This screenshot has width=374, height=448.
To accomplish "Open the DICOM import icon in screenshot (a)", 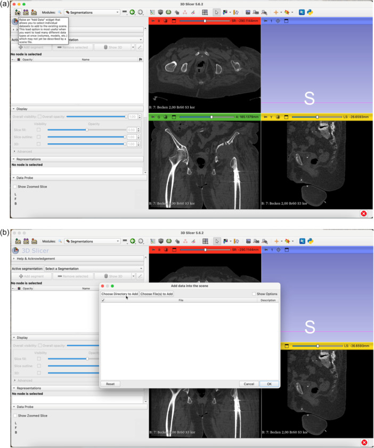I will pyautogui.click(x=26, y=12).
